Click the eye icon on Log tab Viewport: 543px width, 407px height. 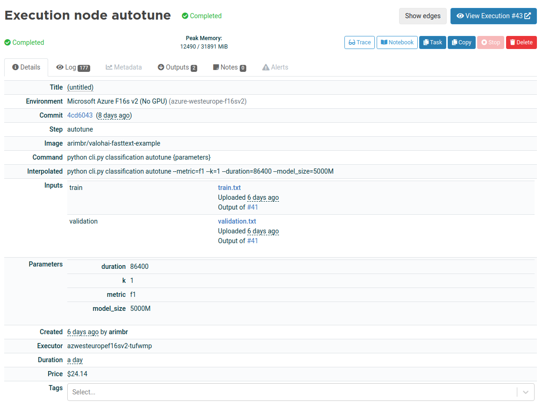point(60,67)
